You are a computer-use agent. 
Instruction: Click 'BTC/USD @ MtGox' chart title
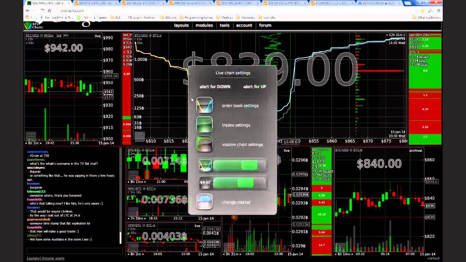(x=39, y=35)
